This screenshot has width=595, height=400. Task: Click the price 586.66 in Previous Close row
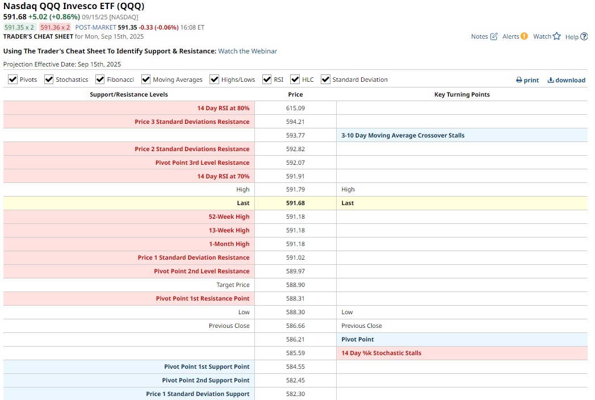click(296, 326)
